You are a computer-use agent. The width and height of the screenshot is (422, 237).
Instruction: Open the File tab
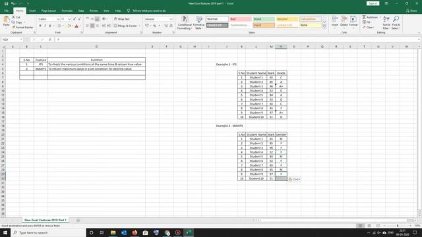point(6,11)
